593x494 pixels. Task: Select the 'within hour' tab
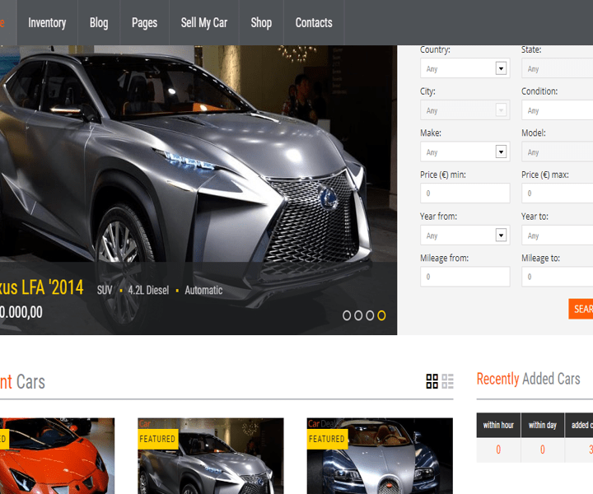498,425
